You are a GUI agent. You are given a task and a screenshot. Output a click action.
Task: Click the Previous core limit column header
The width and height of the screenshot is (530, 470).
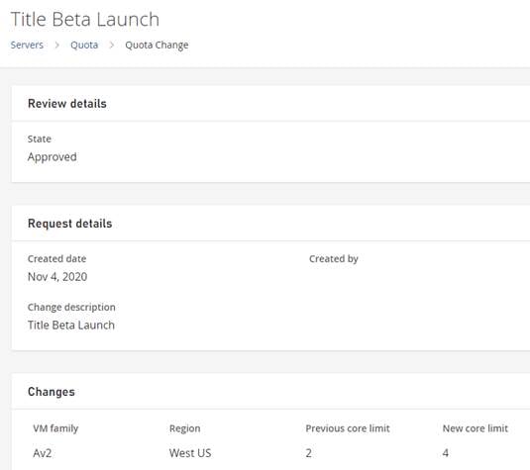348,428
